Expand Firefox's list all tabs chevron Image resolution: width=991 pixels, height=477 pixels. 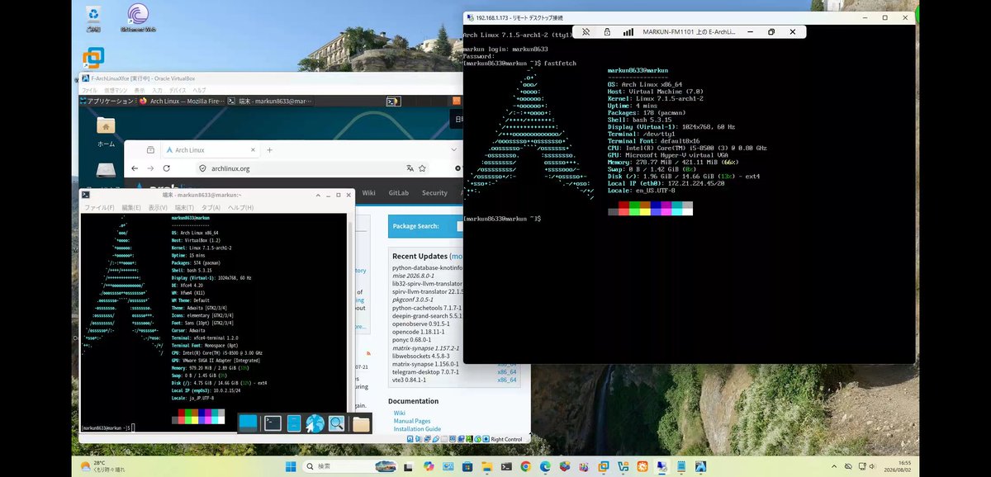[455, 150]
